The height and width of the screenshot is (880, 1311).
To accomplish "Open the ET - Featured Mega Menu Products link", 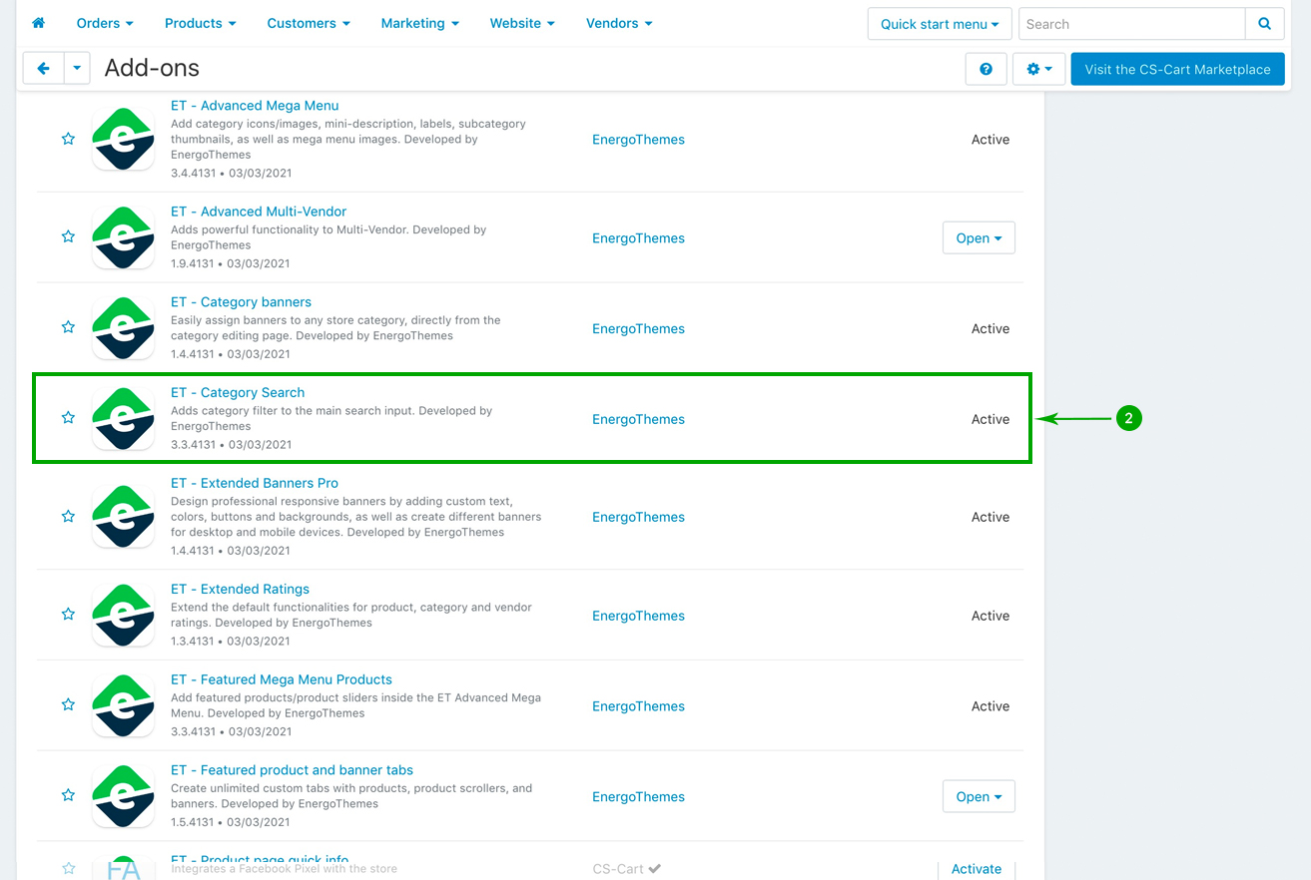I will pos(281,679).
